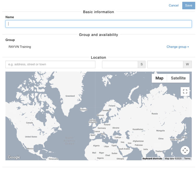The height and width of the screenshot is (172, 196).
Task: Click the Google logo on the map
Action: tap(14, 157)
